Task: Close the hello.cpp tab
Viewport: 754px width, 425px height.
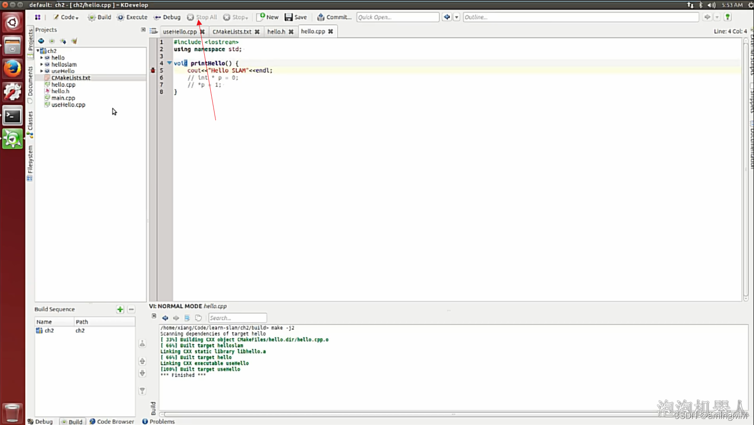Action: pyautogui.click(x=331, y=31)
